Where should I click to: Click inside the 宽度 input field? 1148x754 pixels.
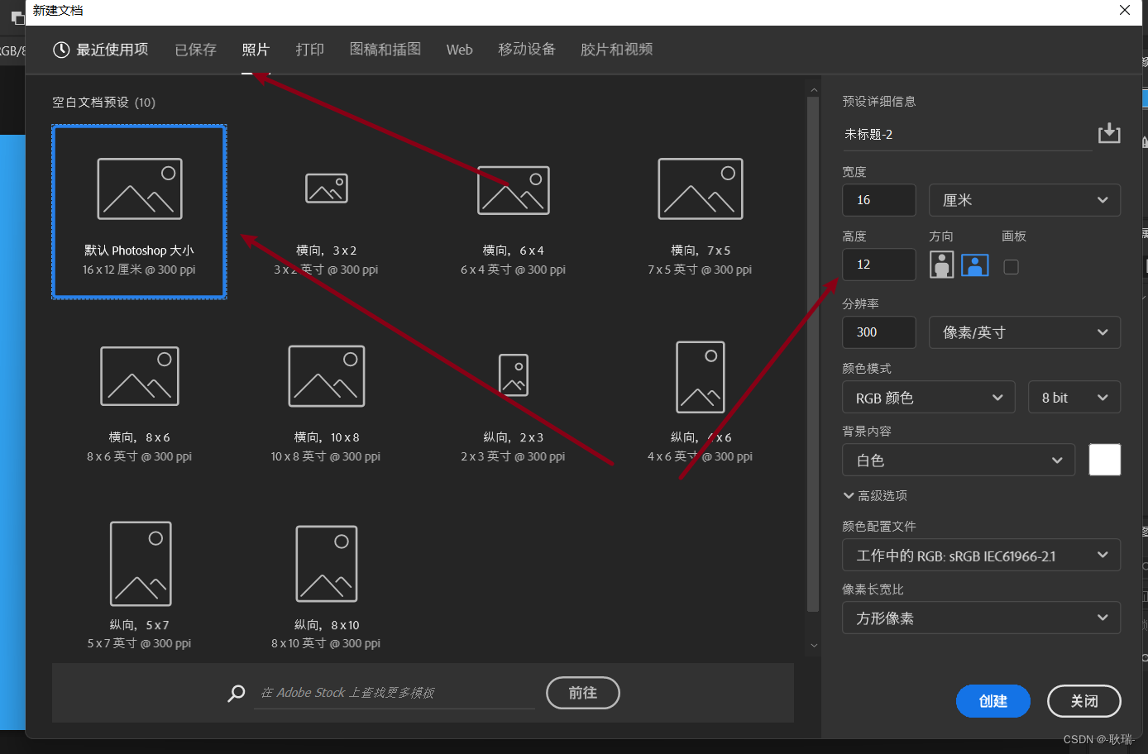click(x=878, y=200)
